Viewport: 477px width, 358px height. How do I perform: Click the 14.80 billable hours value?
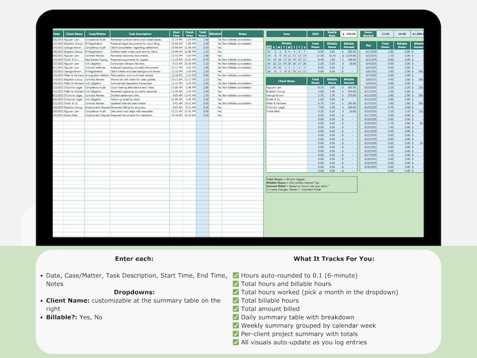point(402,34)
